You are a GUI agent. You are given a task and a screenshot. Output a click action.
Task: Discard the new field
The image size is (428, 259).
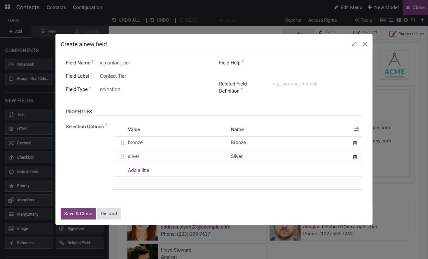point(109,214)
